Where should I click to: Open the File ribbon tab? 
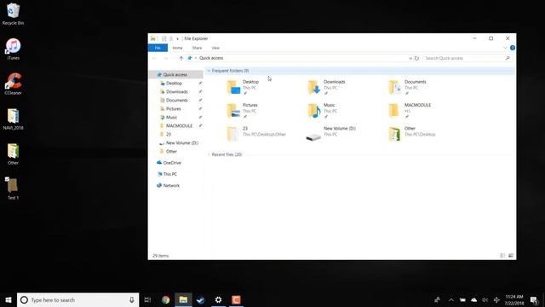click(158, 48)
